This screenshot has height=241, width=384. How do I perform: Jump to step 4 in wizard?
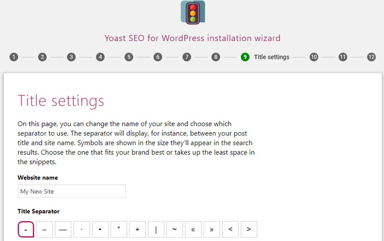click(x=100, y=57)
